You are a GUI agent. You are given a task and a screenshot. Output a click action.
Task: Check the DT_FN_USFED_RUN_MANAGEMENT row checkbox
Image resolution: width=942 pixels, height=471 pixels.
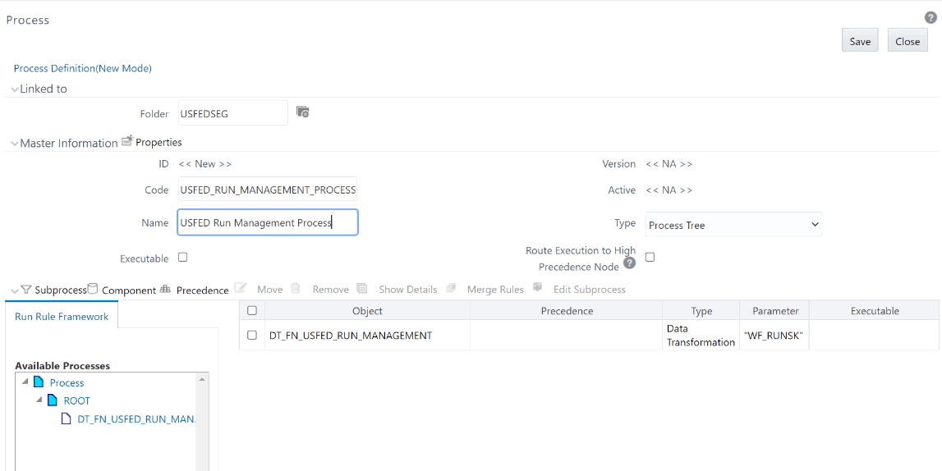(252, 336)
